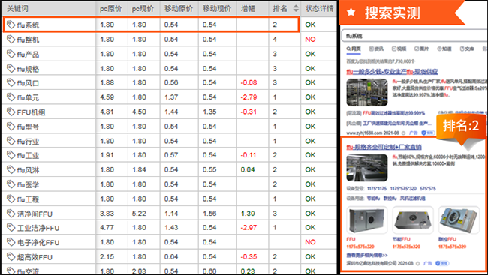Image resolution: width=488 pixels, height=275 pixels.
Task: Click the search box containing ffu系统
Action: pyautogui.click(x=414, y=36)
